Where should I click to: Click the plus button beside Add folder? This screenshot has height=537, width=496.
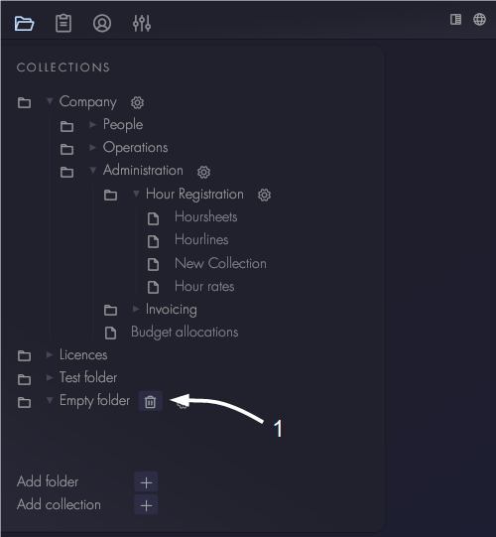click(x=146, y=482)
